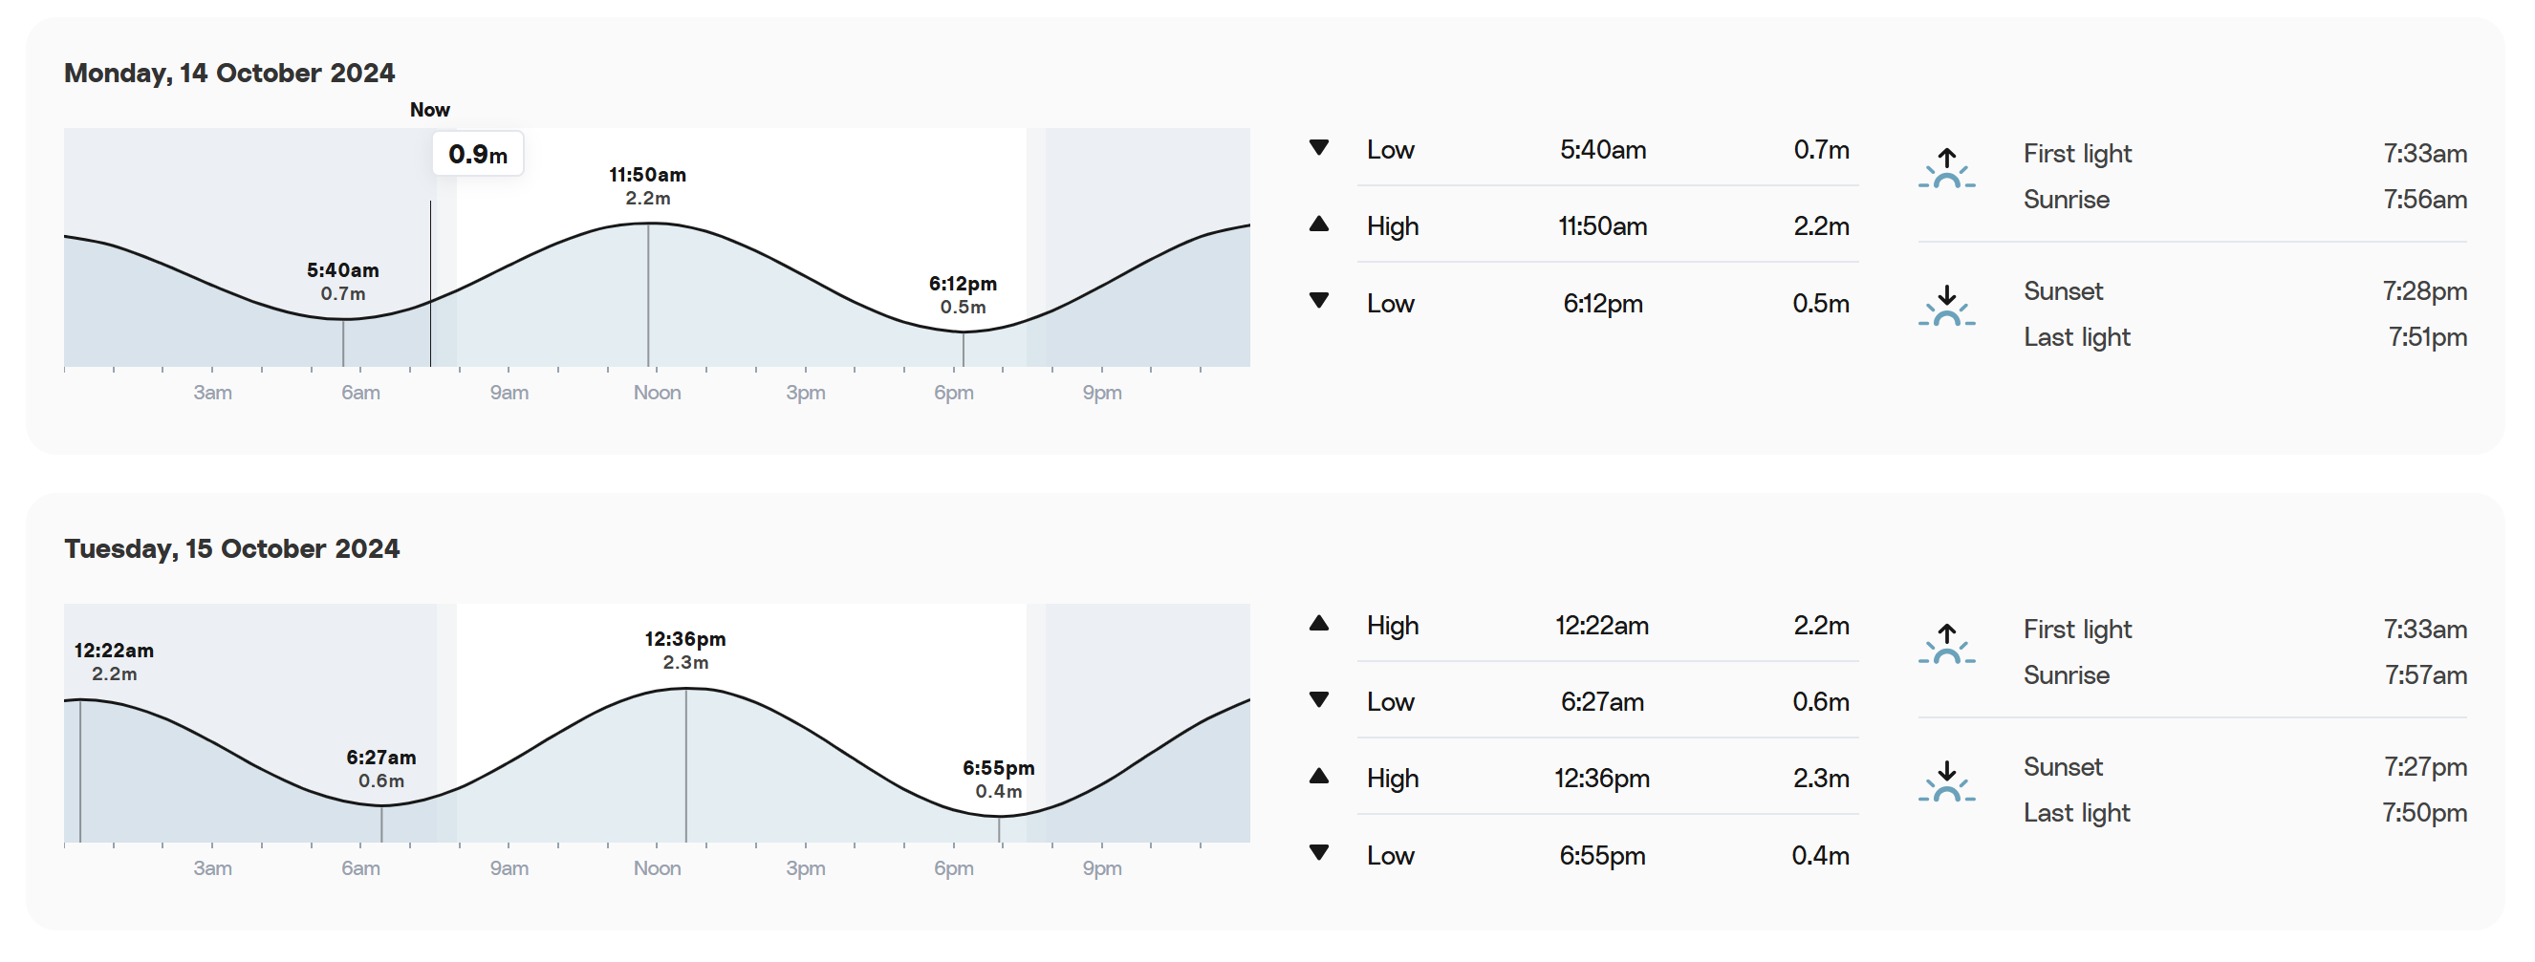
Task: Click the Noon label on Monday's time axis
Action: [657, 393]
